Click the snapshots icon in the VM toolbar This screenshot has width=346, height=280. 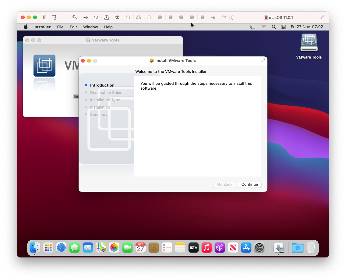(54, 17)
